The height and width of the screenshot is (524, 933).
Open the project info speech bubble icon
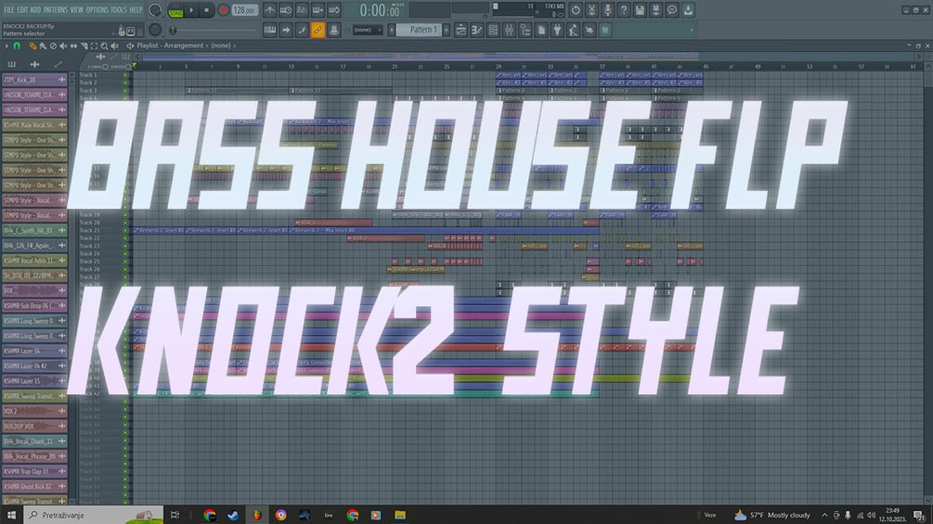(672, 10)
